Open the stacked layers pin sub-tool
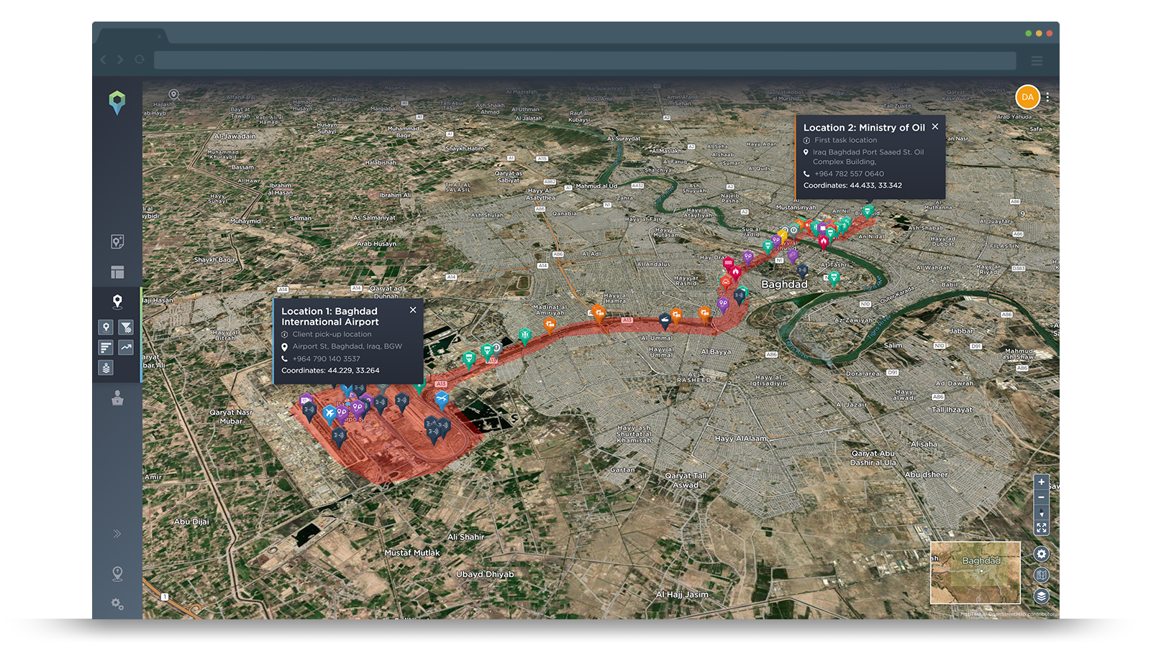 pos(106,368)
